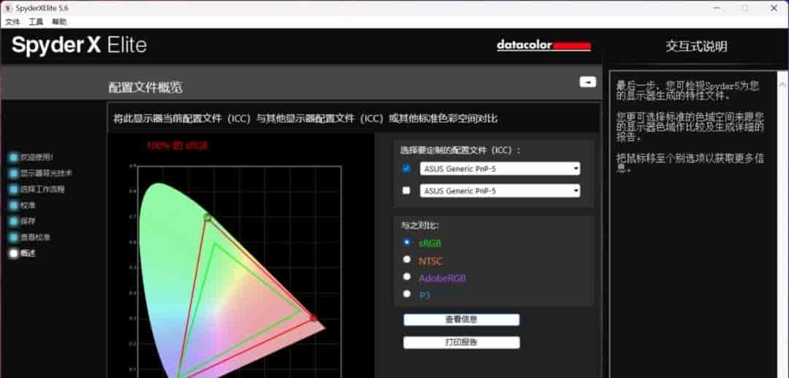The width and height of the screenshot is (789, 378).
Task: Select the AdobeRGB comparison radio button
Action: (407, 277)
